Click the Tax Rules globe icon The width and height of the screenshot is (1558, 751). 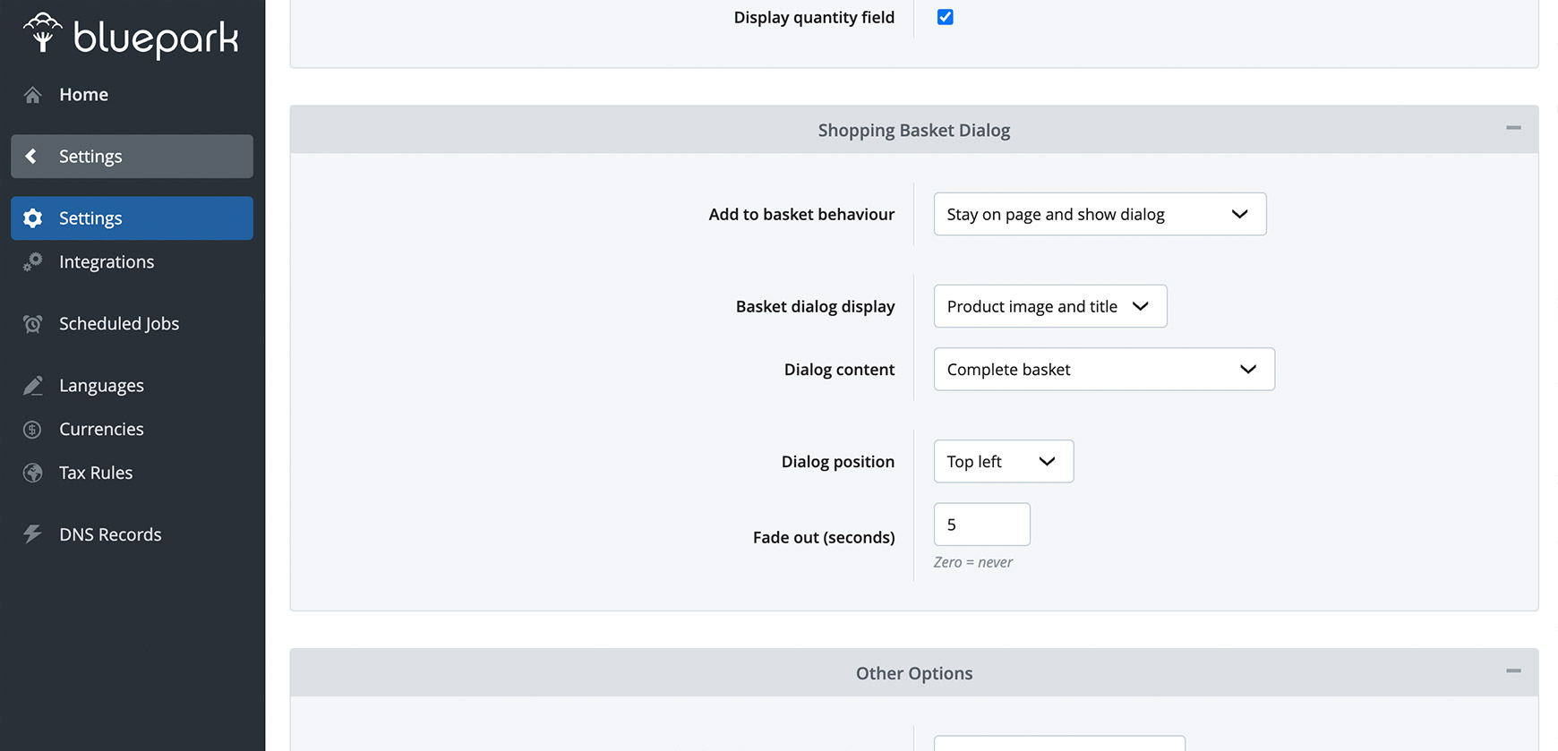tap(33, 473)
